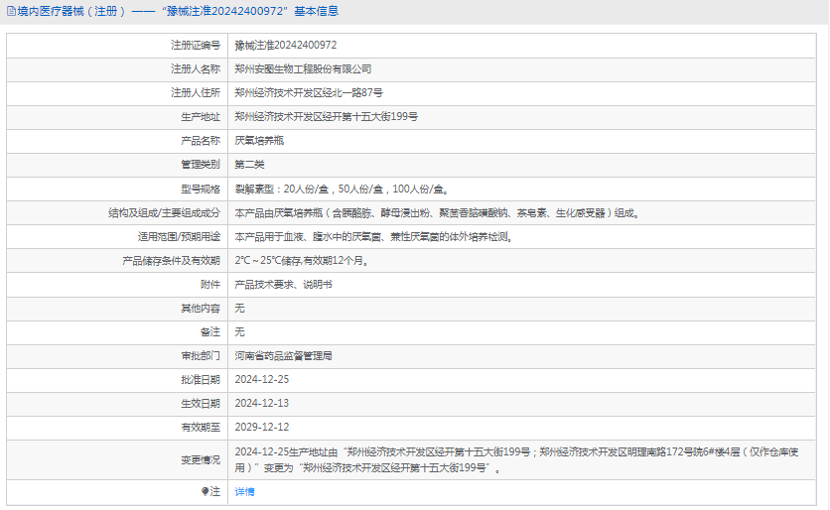Viewport: 830px width, 510px height.
Task: Click the 审批部门 label
Action: (201, 356)
